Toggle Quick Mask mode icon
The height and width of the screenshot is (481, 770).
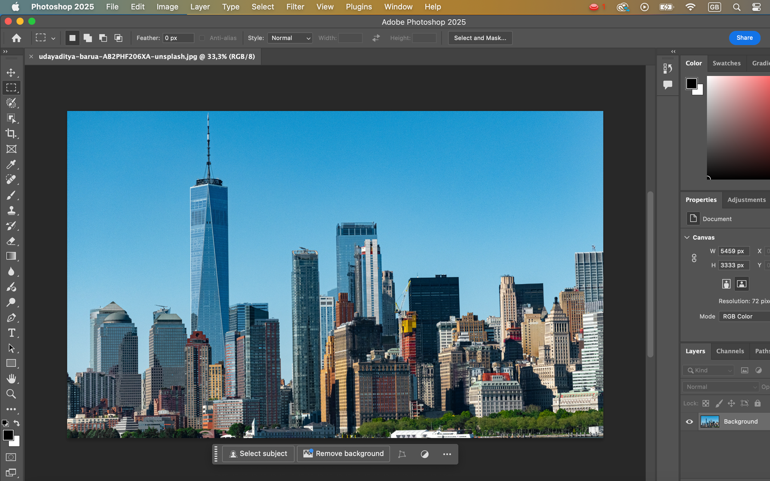click(x=11, y=457)
